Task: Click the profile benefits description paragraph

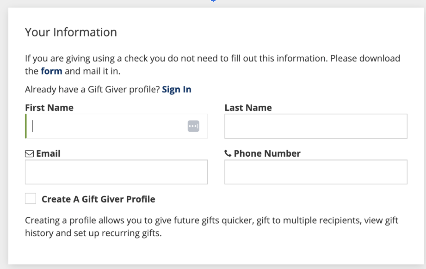Action: click(212, 226)
